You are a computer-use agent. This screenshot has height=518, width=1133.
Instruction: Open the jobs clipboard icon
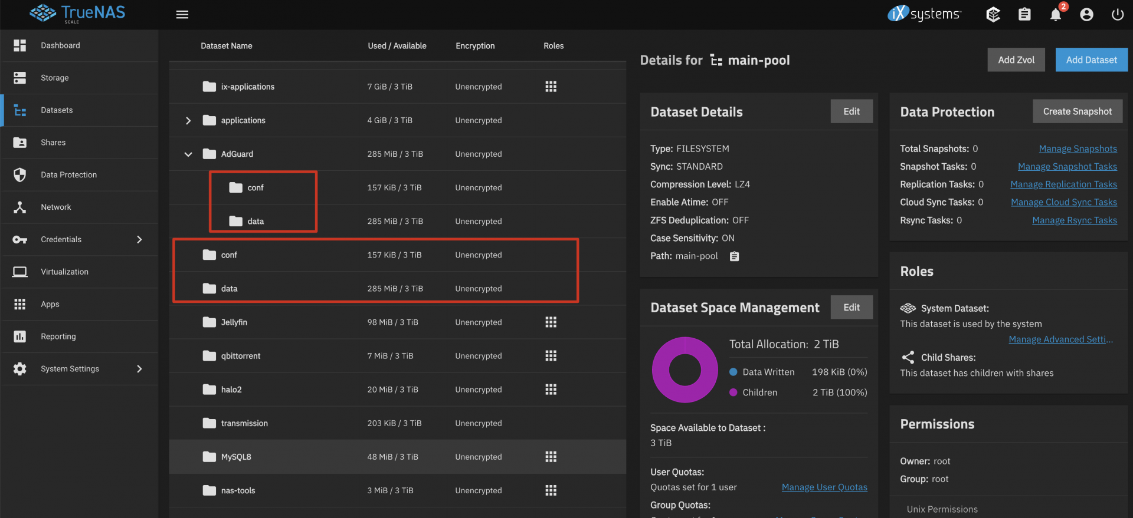point(1024,14)
